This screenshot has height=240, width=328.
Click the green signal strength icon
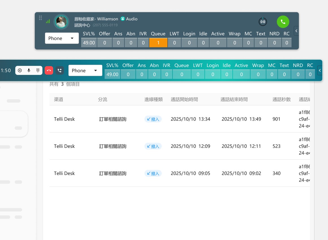[x=48, y=21]
